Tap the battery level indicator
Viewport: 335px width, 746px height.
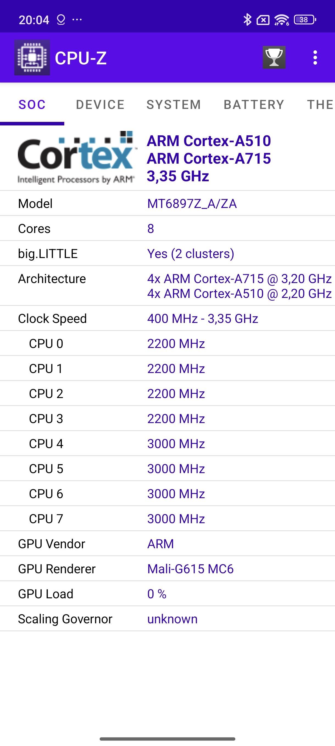(x=305, y=20)
